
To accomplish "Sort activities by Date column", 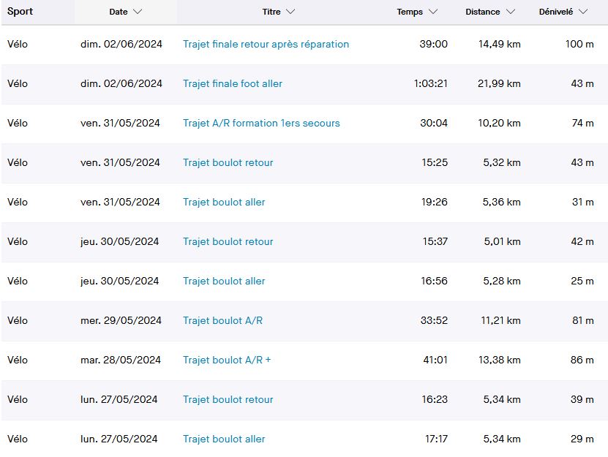I will tap(125, 12).
